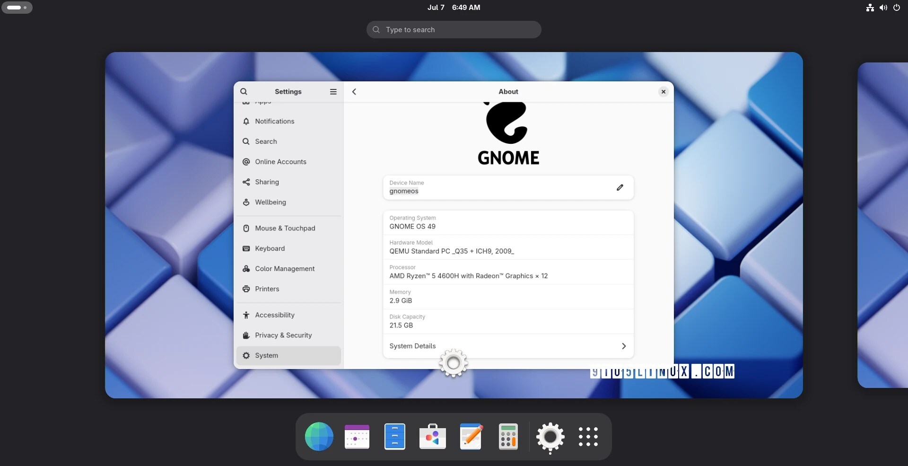
Task: Select Online Accounts in the sidebar
Action: (x=288, y=162)
